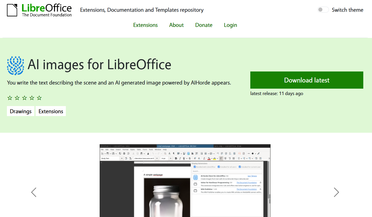The image size is (372, 217).
Task: Rate extension with fifth star
Action: click(39, 98)
